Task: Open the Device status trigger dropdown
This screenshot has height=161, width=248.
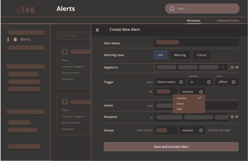Action: click(x=170, y=82)
